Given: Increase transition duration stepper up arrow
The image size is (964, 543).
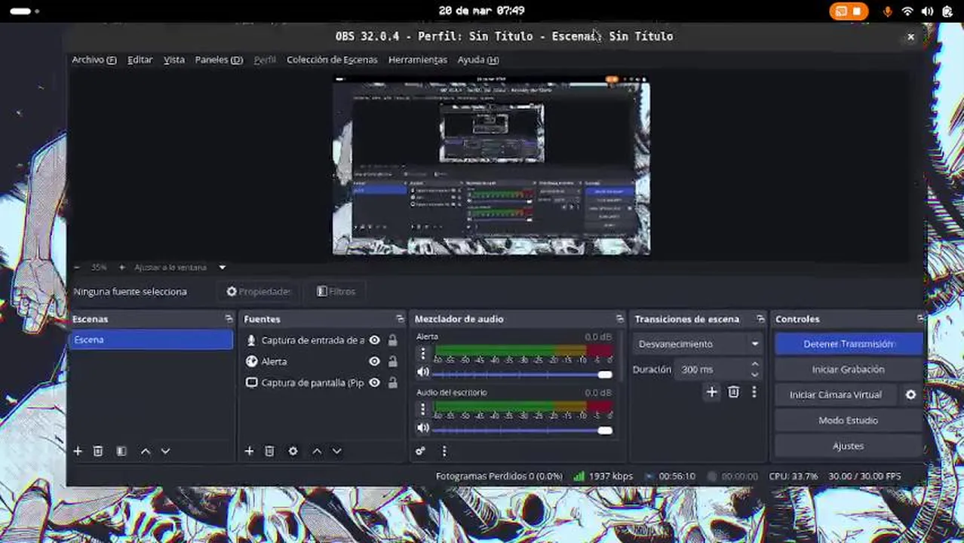Looking at the screenshot, I should click(755, 365).
